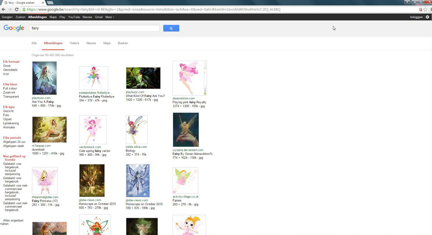The height and width of the screenshot is (235, 432).
Task: Filter images by Groot size
Action: point(7,66)
